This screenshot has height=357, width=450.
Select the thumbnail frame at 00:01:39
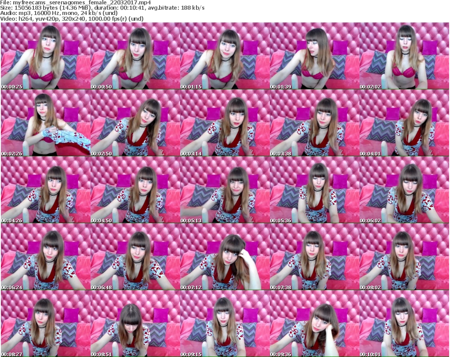pyautogui.click(x=315, y=56)
